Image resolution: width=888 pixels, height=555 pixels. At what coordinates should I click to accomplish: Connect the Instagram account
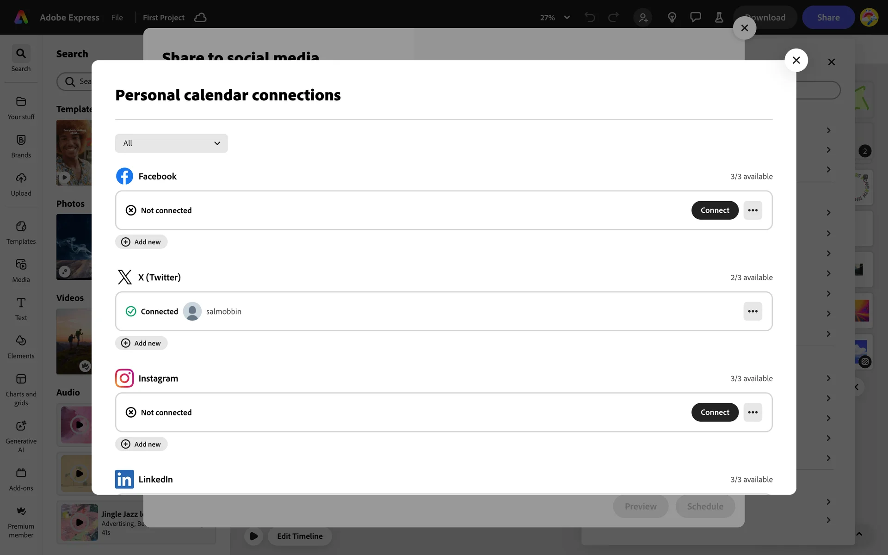715,413
